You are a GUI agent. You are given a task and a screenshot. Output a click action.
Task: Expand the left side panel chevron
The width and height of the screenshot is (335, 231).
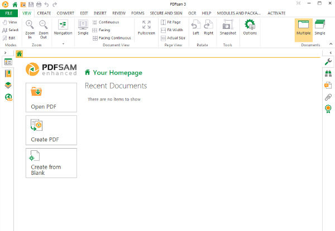(x=6, y=52)
